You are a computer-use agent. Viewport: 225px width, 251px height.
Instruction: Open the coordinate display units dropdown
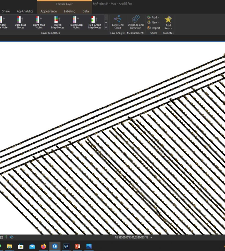(151, 237)
